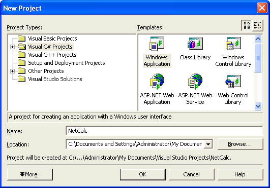Click the templates list scroll down arrow
270x188 pixels.
point(258,106)
